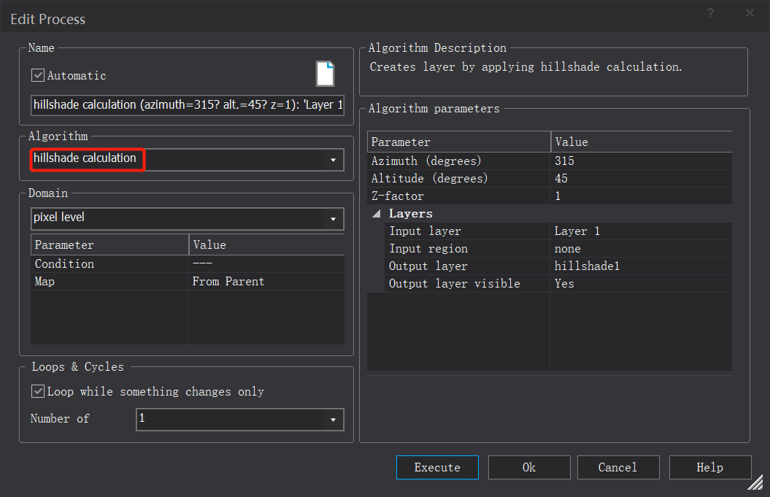Open Help for this process
770x497 pixels.
pos(709,468)
